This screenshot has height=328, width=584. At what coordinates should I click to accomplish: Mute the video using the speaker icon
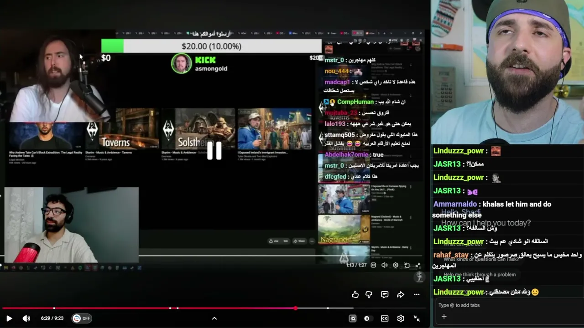[x=26, y=318]
